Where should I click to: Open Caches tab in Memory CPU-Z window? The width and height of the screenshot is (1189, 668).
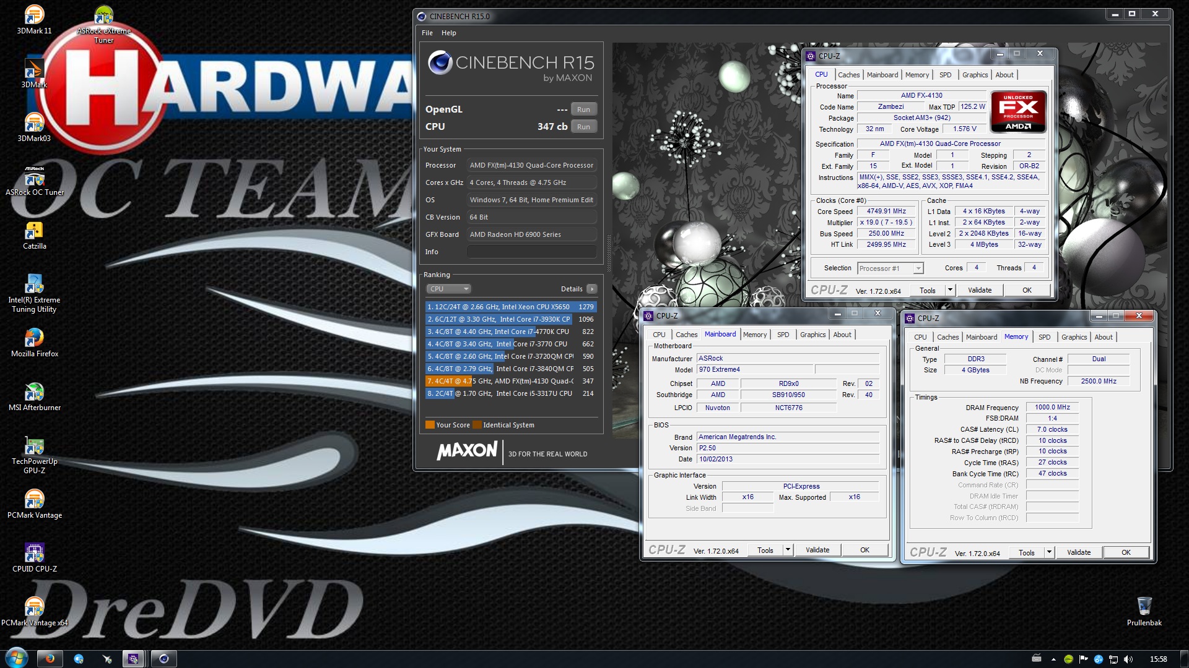click(947, 337)
